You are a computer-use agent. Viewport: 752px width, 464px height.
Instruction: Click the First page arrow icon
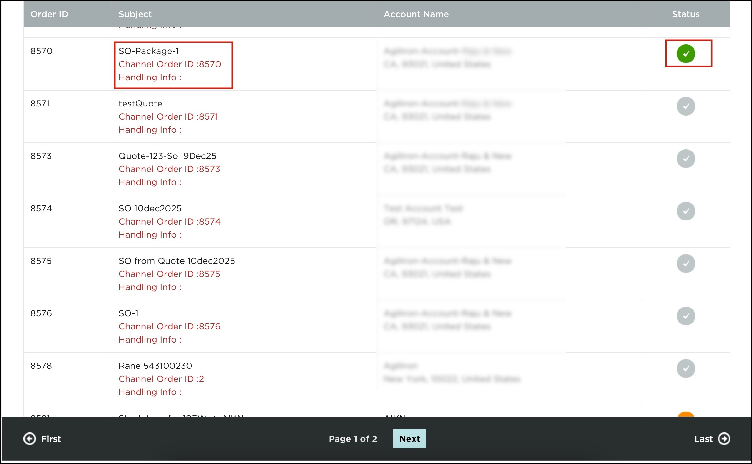[x=30, y=439]
